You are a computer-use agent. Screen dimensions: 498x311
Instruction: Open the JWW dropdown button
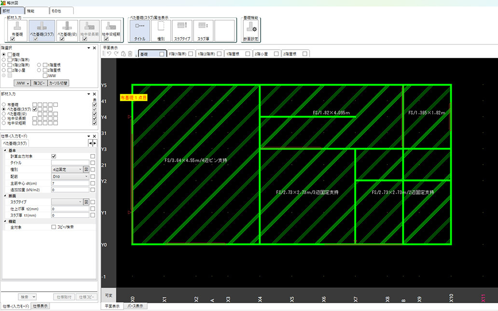(22, 83)
